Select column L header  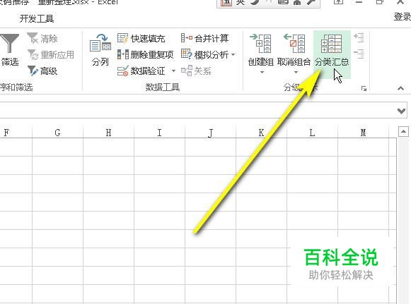pos(312,133)
